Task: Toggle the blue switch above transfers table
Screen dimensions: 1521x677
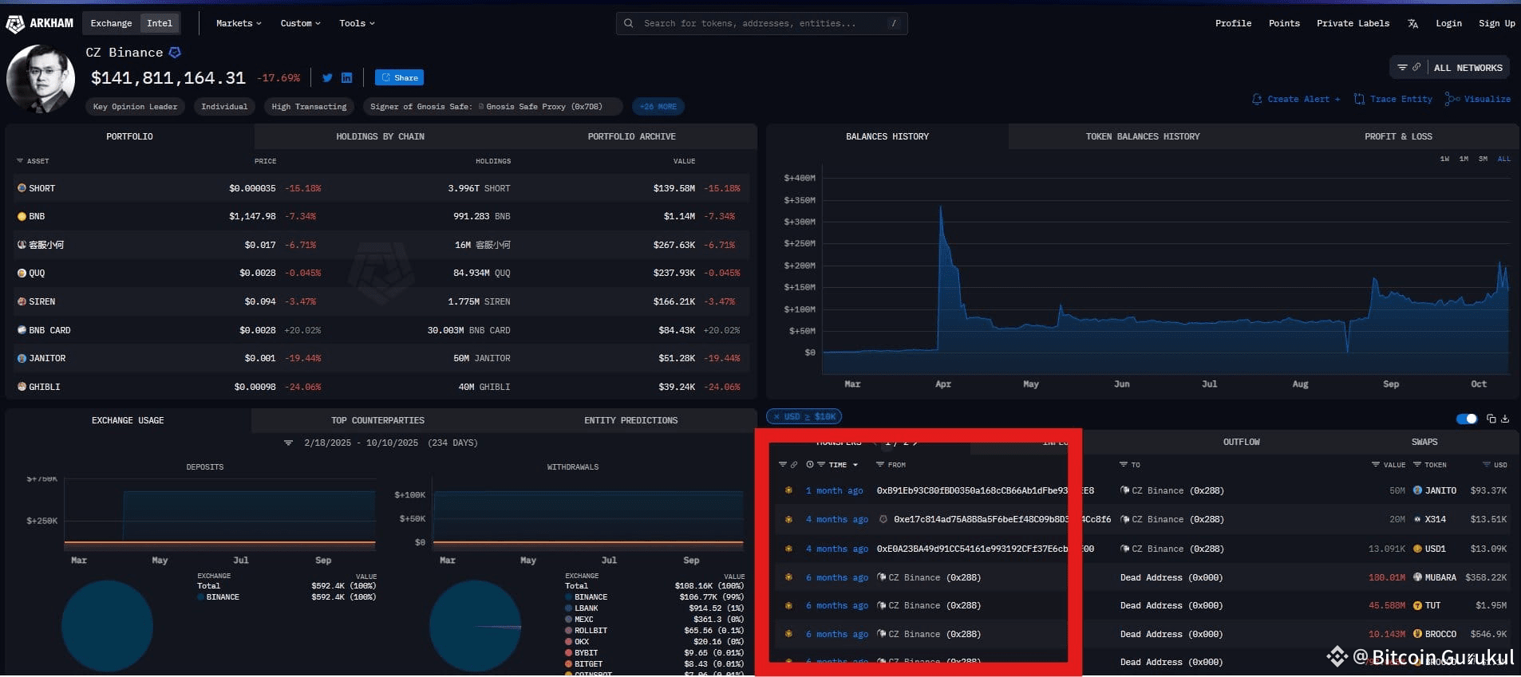Action: (x=1466, y=419)
